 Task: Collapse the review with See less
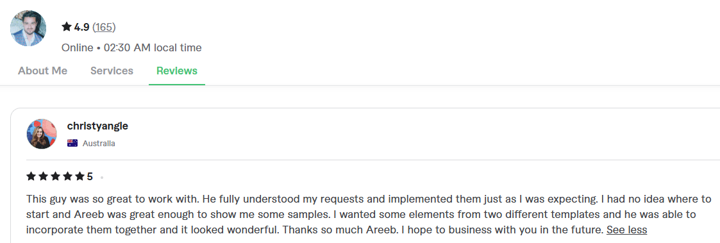(626, 230)
